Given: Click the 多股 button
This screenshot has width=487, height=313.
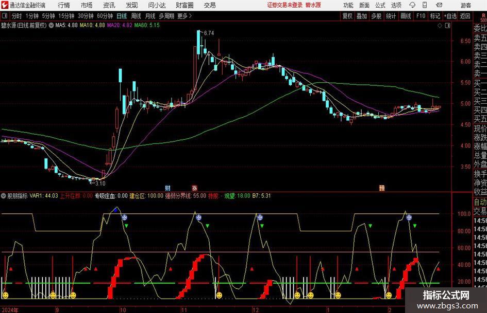Looking at the screenshot, I should 376,16.
